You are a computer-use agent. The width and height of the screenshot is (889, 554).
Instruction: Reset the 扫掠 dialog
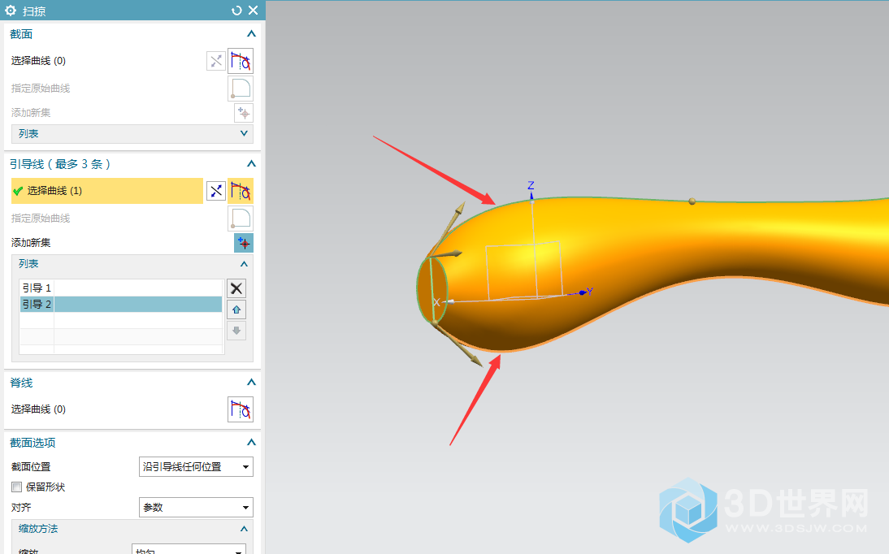(236, 11)
